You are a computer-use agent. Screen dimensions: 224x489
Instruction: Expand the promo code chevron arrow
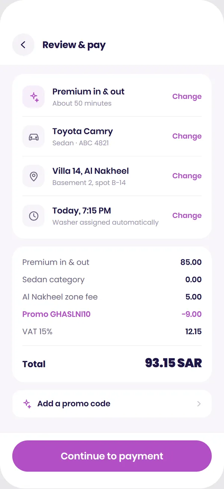pos(199,404)
